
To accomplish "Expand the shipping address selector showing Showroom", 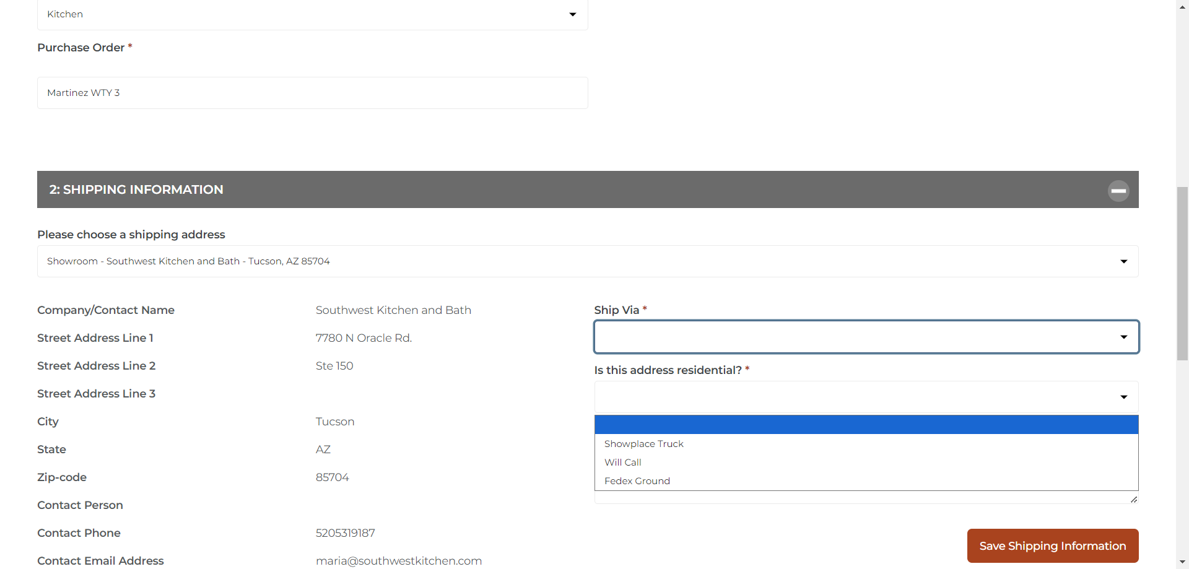I will (587, 261).
